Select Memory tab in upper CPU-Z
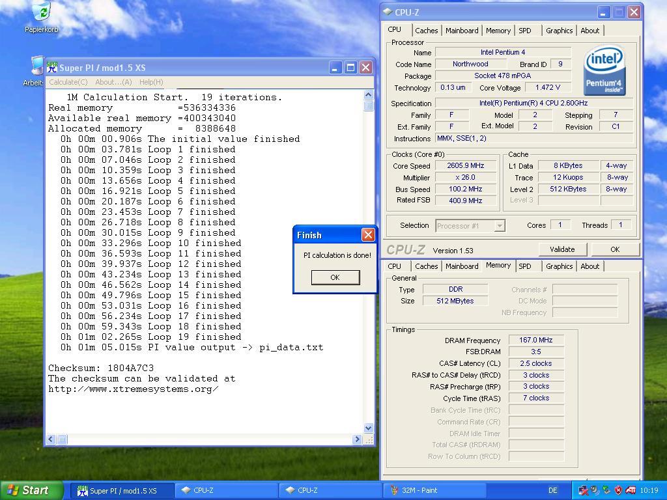 (x=498, y=31)
